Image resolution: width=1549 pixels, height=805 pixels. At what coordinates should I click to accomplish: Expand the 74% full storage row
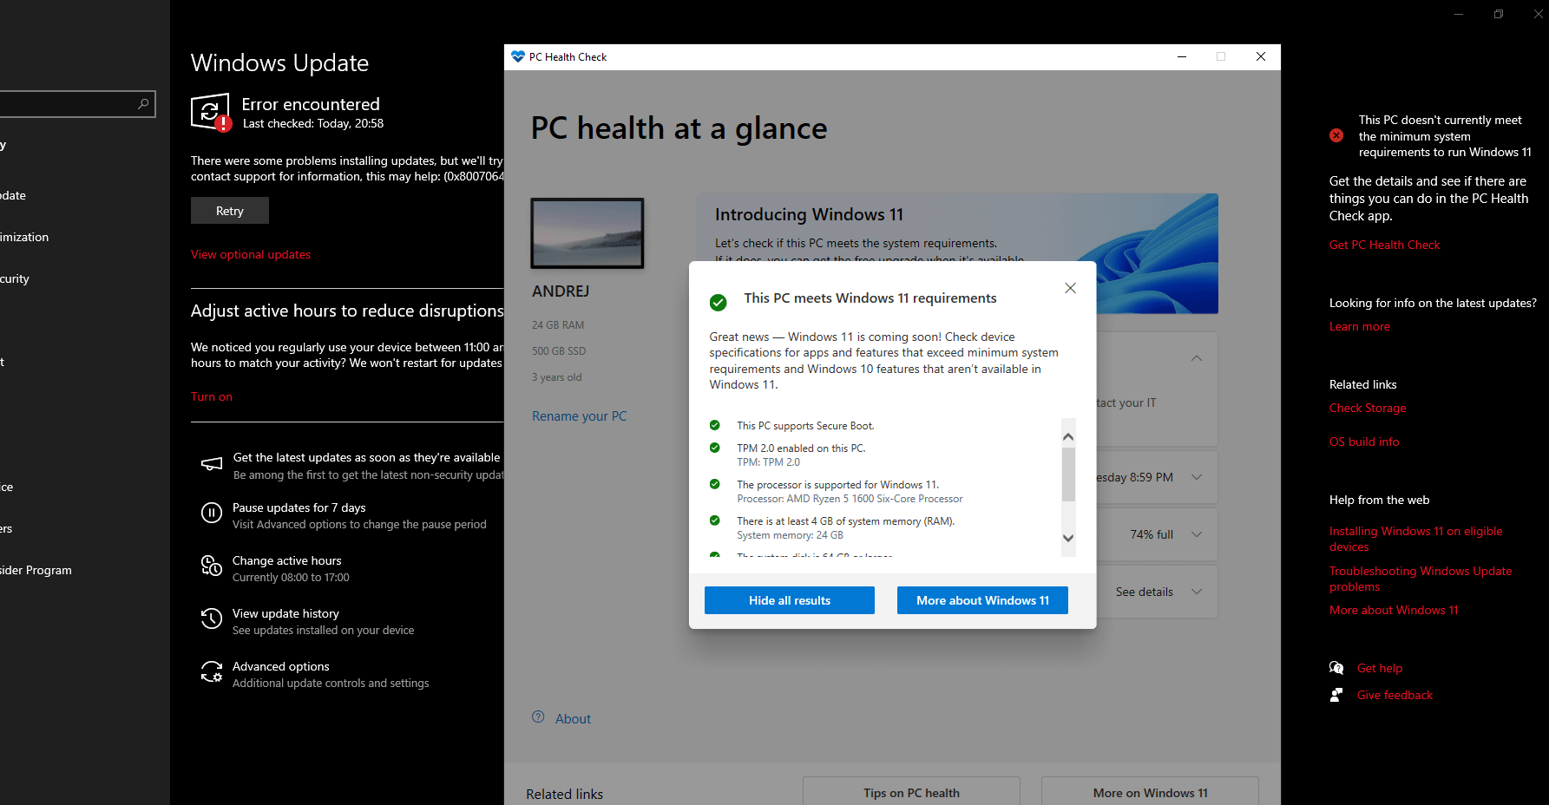[1197, 534]
